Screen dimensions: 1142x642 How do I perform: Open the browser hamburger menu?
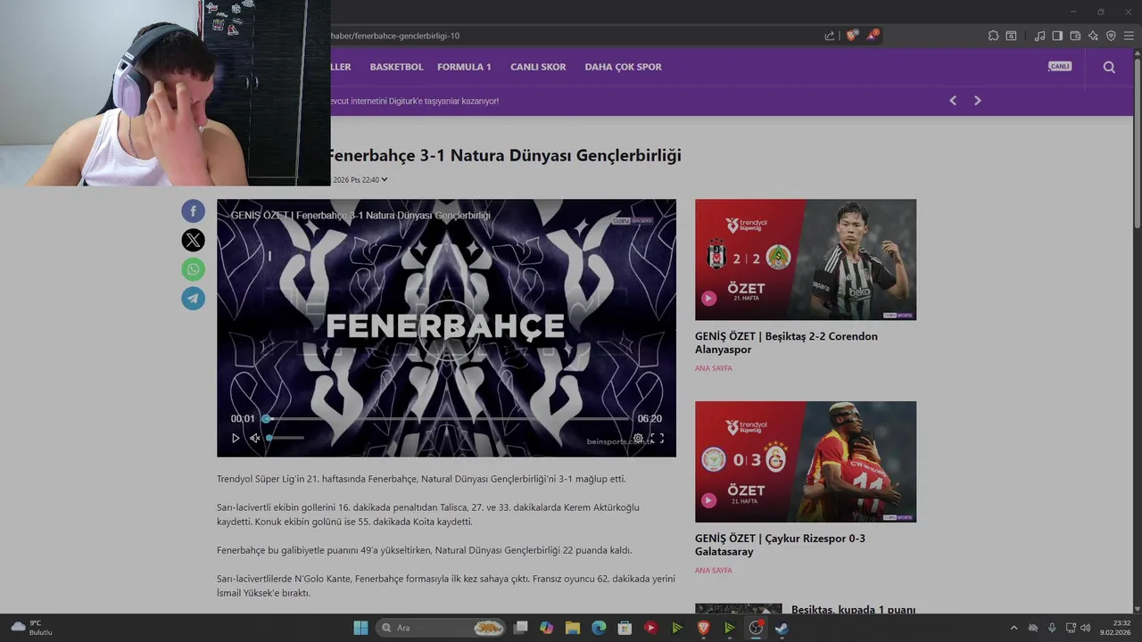click(1129, 36)
